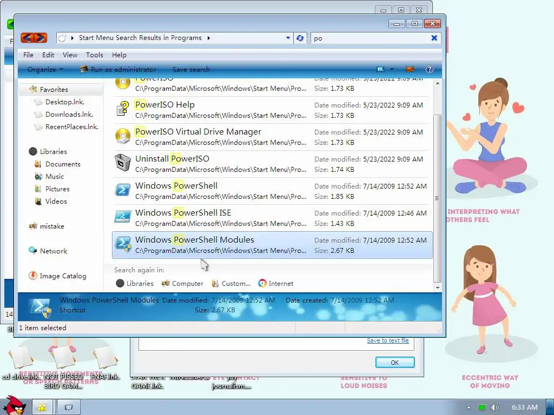Open the help question mark icon
The width and height of the screenshot is (554, 415).
point(429,69)
